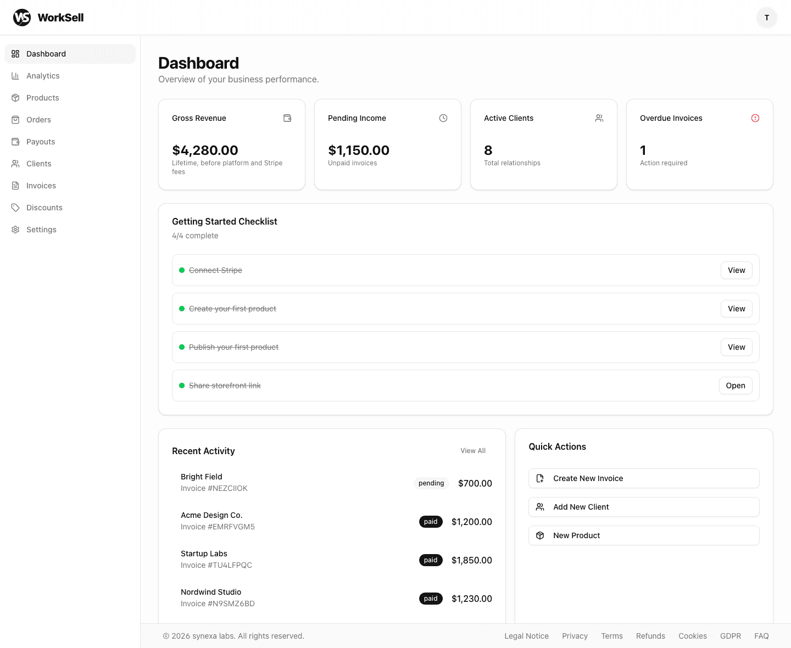Click the Dashboard grid icon in sidebar
The width and height of the screenshot is (791, 648).
point(15,54)
